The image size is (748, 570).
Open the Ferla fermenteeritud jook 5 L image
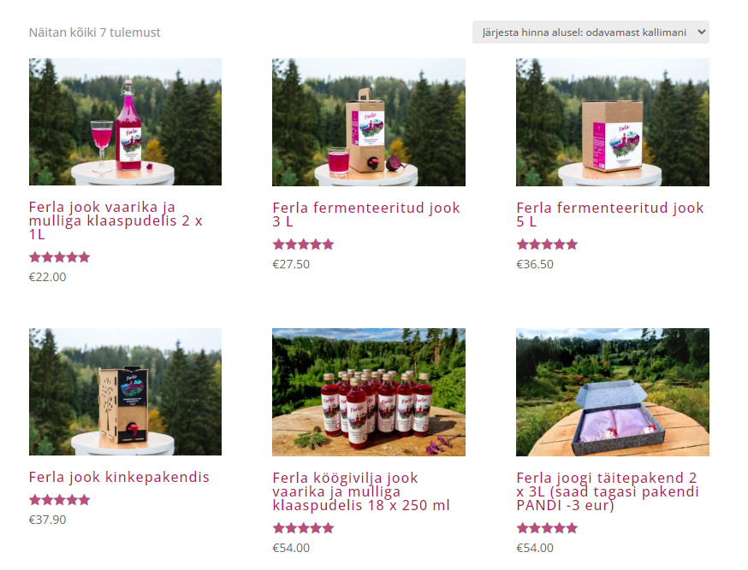(x=613, y=122)
